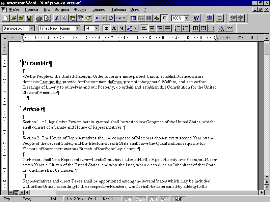This screenshot has height=202, width=270.
Task: Expand the Заголовок 1 style dropdown
Action: (32, 28)
